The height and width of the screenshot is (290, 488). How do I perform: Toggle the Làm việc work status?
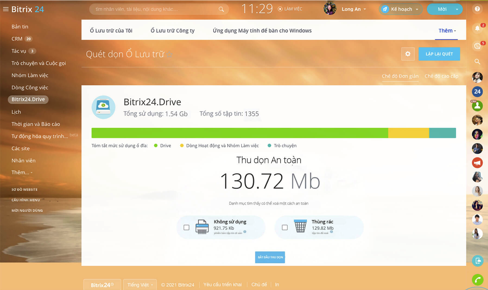point(290,9)
